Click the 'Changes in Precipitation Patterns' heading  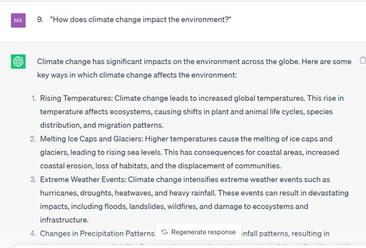point(97,233)
